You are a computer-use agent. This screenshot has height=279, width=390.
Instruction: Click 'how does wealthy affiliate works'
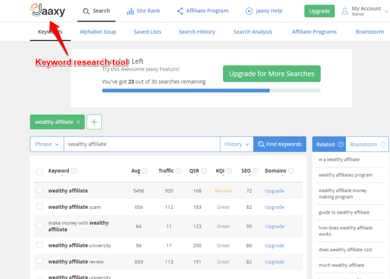[345, 231]
